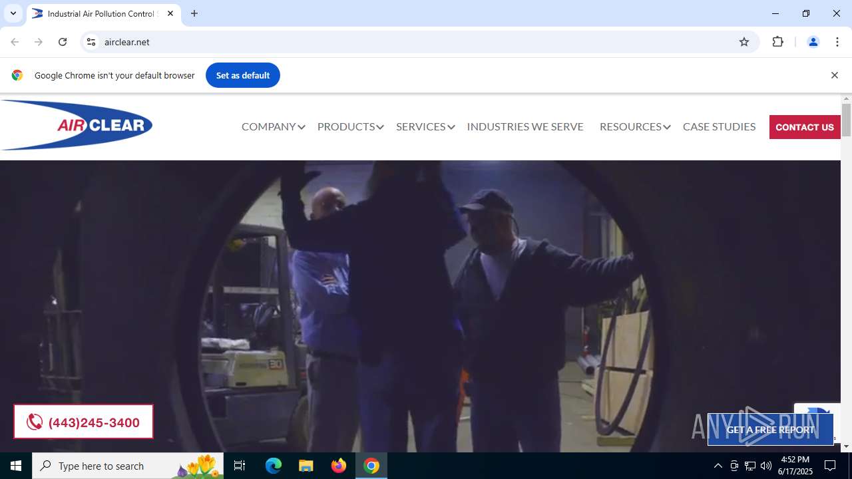852x479 pixels.
Task: Launch Microsoft Edge from taskbar
Action: click(274, 466)
